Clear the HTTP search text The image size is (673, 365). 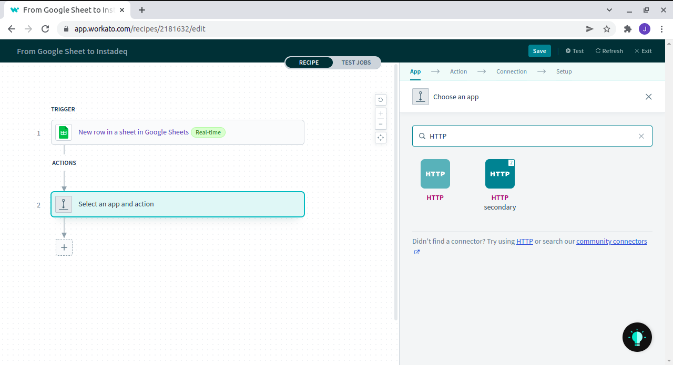(x=641, y=136)
